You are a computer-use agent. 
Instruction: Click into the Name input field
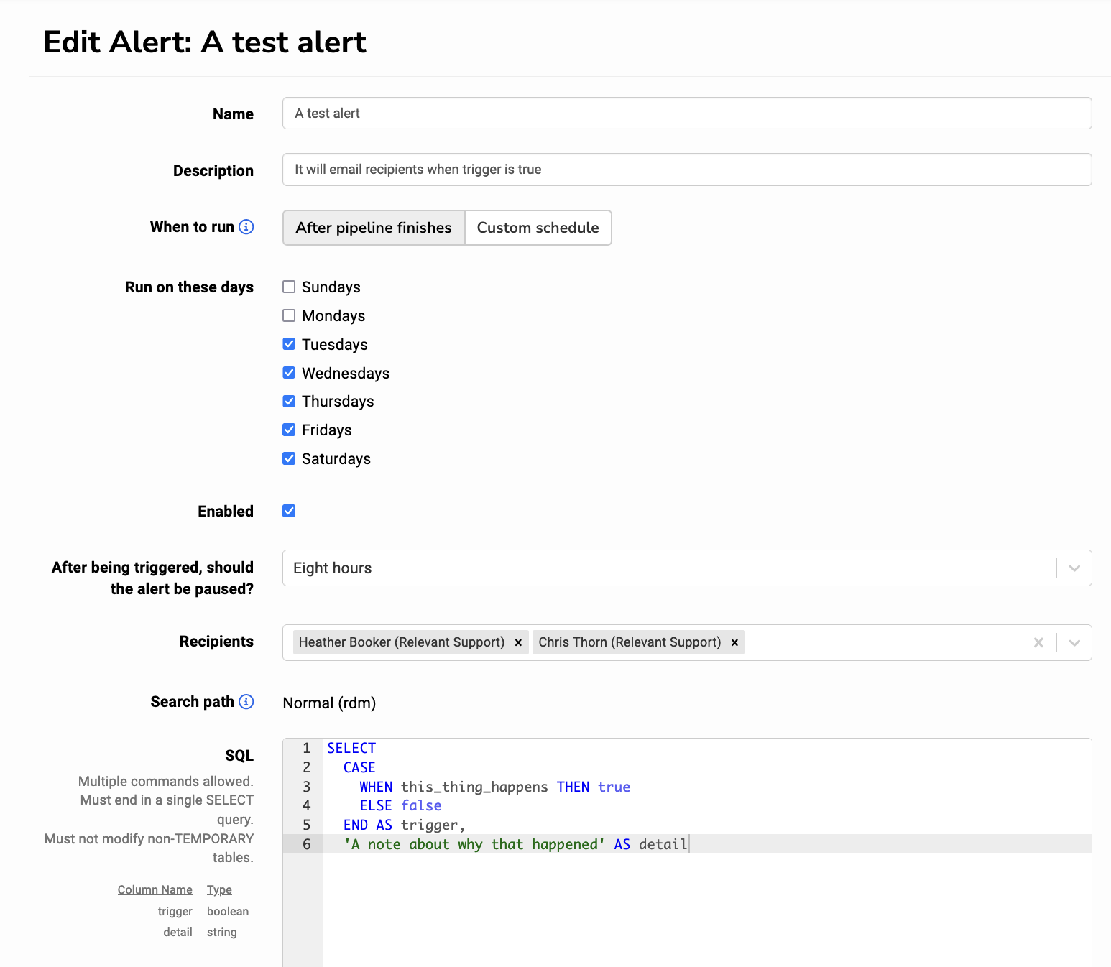coord(686,114)
